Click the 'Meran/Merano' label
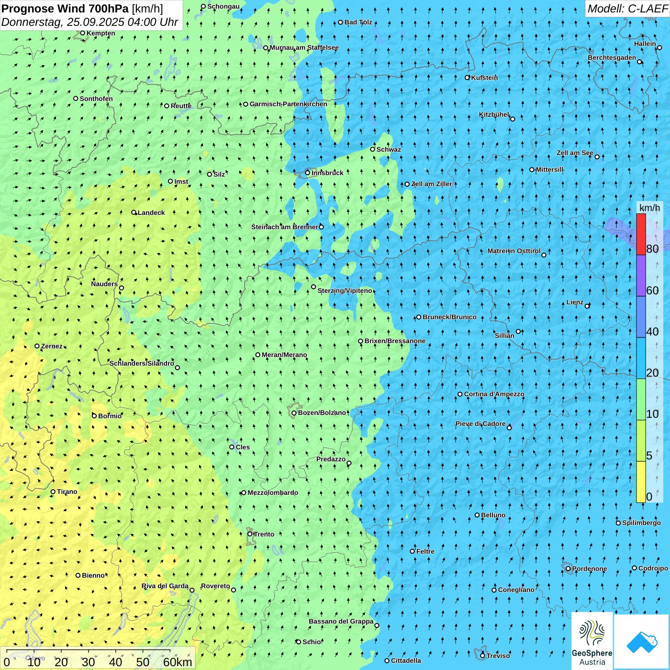This screenshot has width=670, height=670. coord(284,355)
